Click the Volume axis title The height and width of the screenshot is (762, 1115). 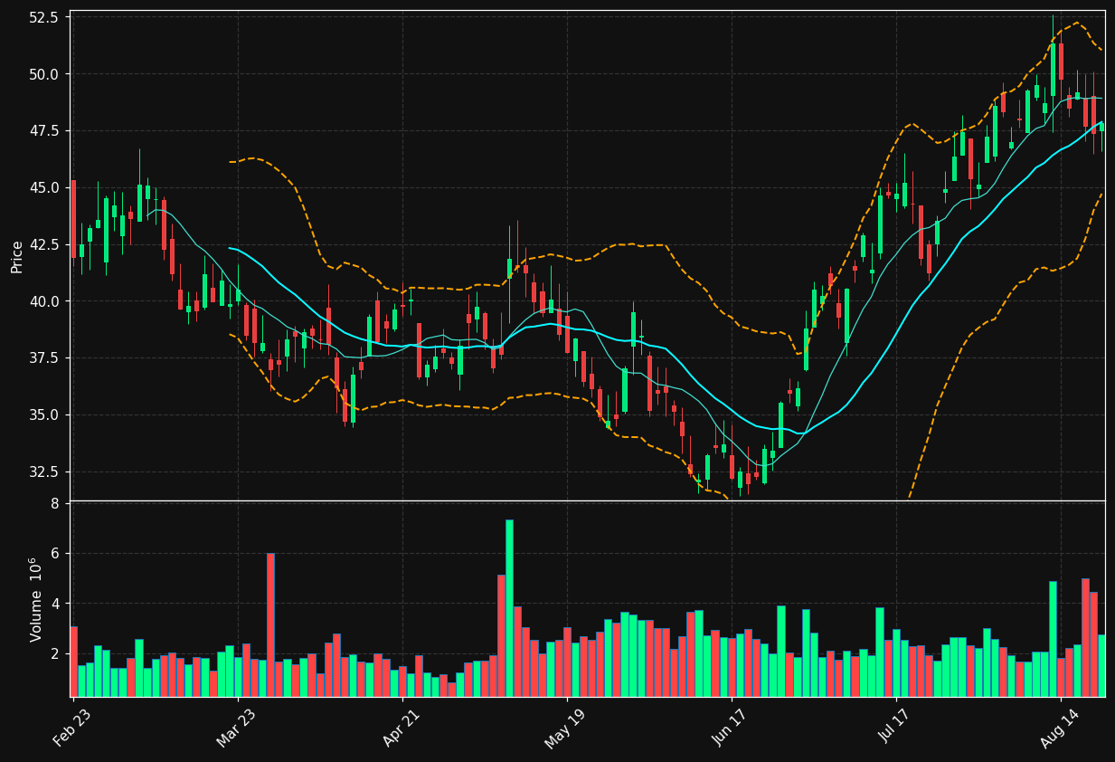tap(36, 599)
